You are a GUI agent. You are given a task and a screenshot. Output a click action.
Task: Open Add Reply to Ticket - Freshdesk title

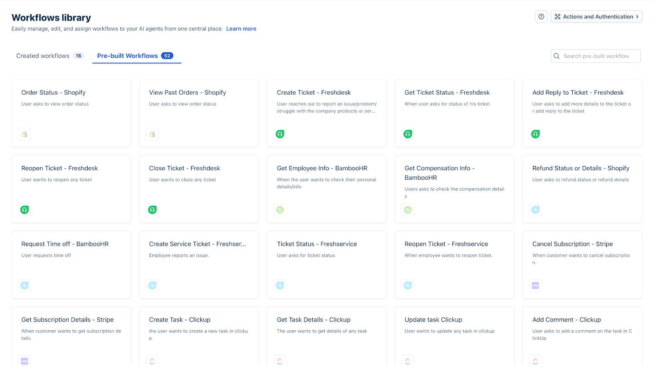pos(578,92)
